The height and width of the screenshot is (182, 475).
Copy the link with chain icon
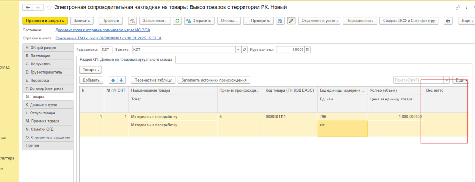point(458,7)
